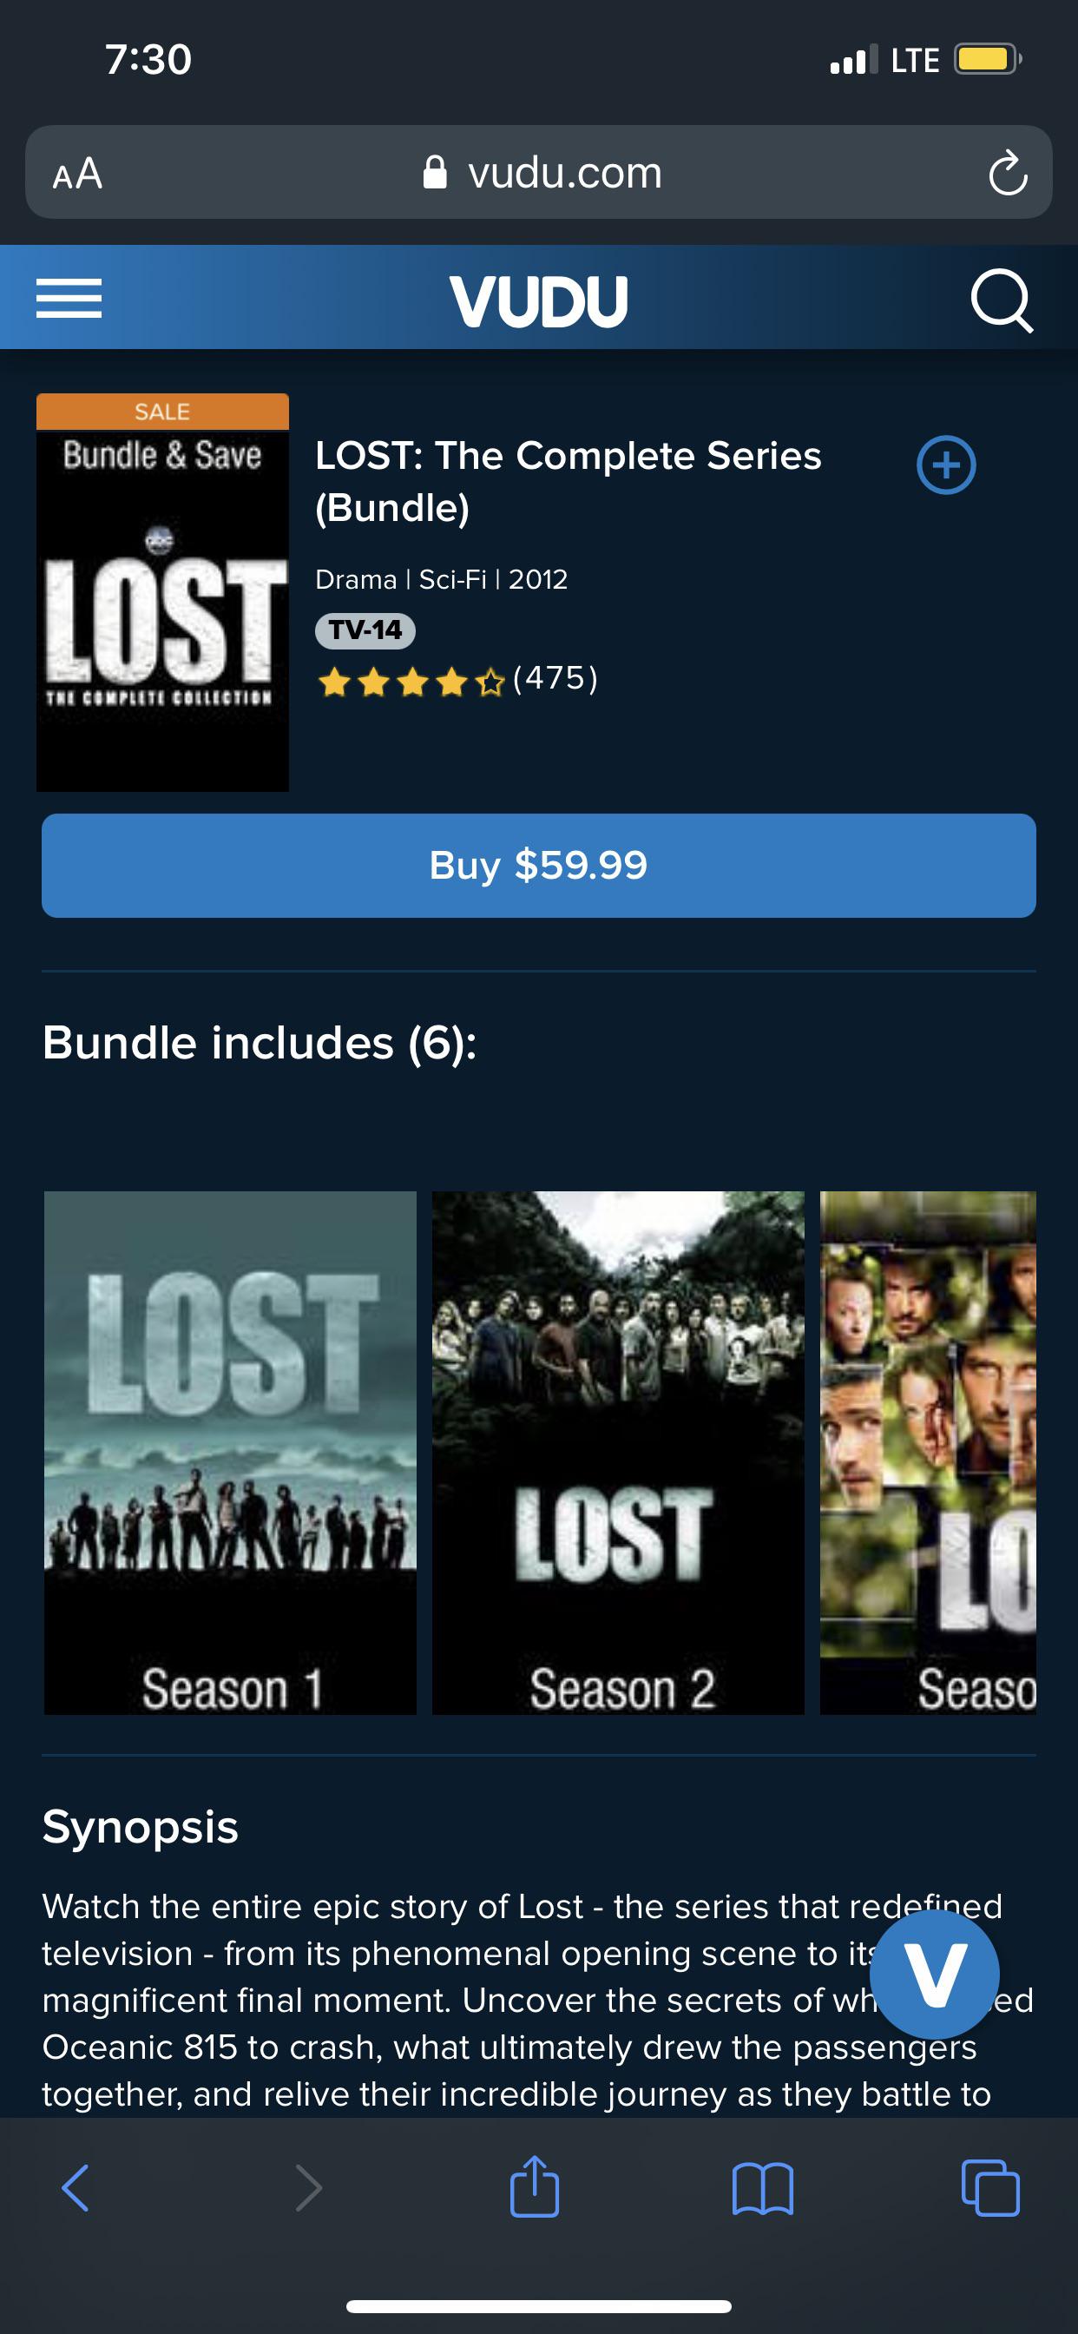The height and width of the screenshot is (2334, 1078).
Task: Add LOST bundle to wishlist with plus icon
Action: (946, 465)
